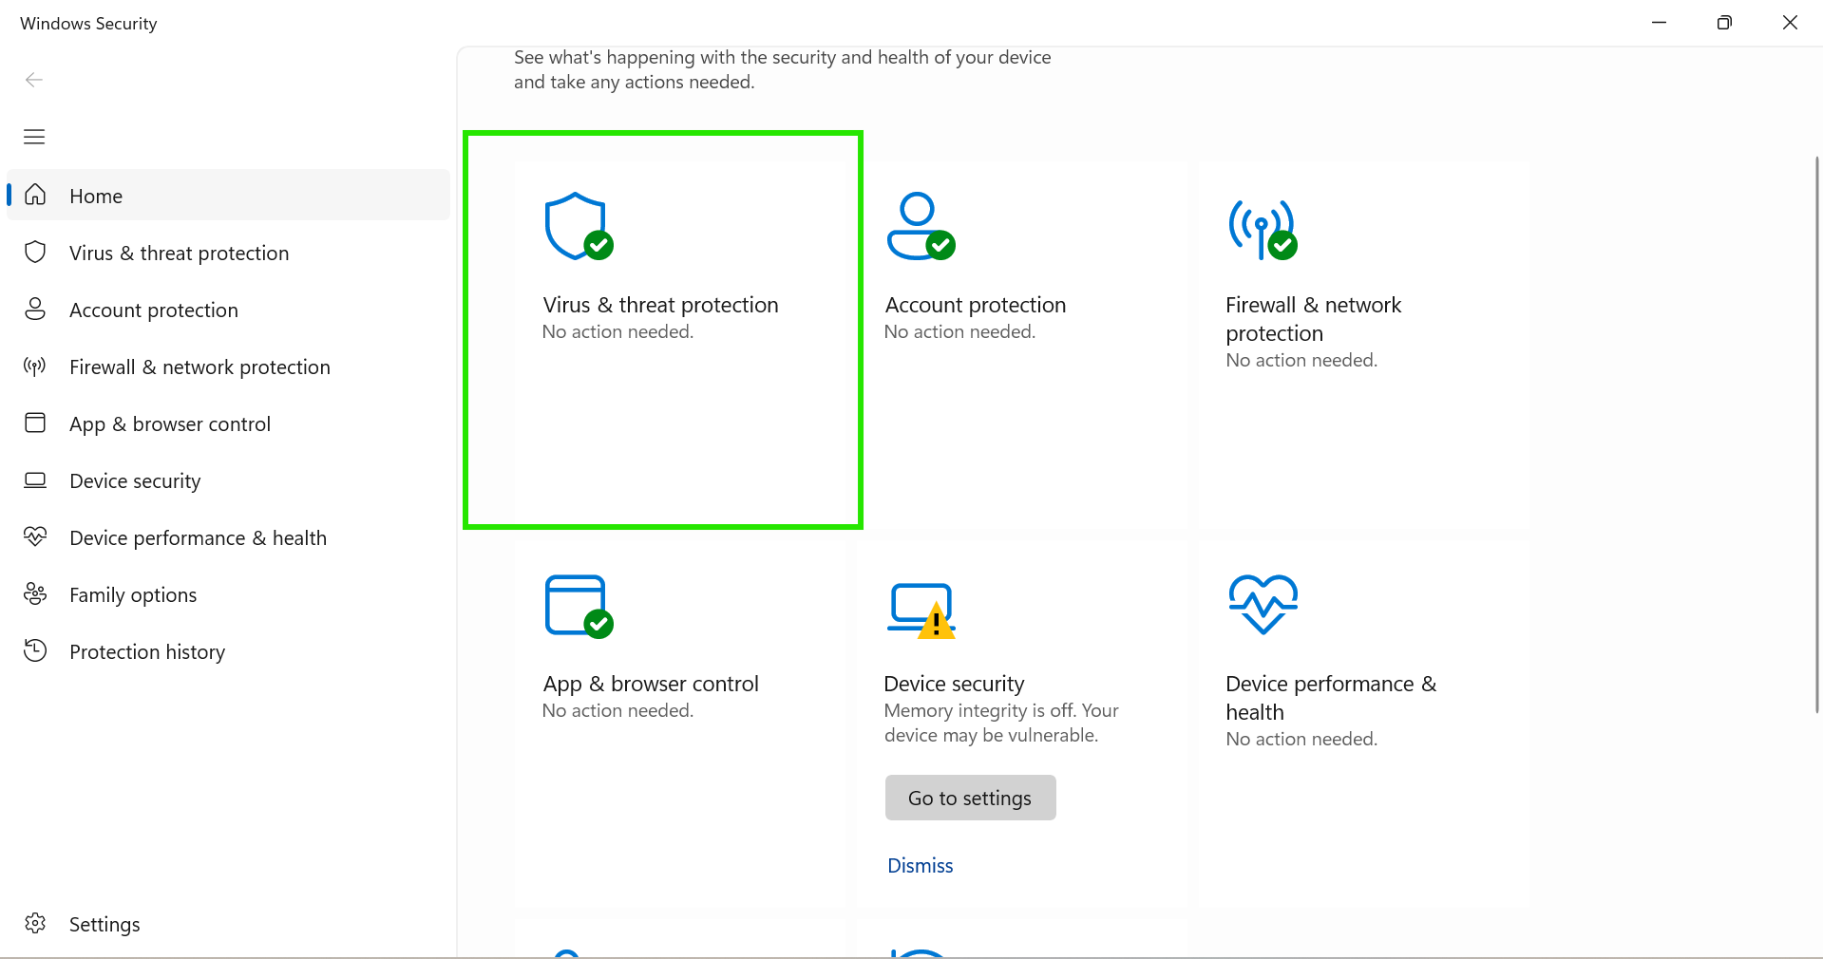Click the vertical scrollbar on the right

click(1816, 435)
